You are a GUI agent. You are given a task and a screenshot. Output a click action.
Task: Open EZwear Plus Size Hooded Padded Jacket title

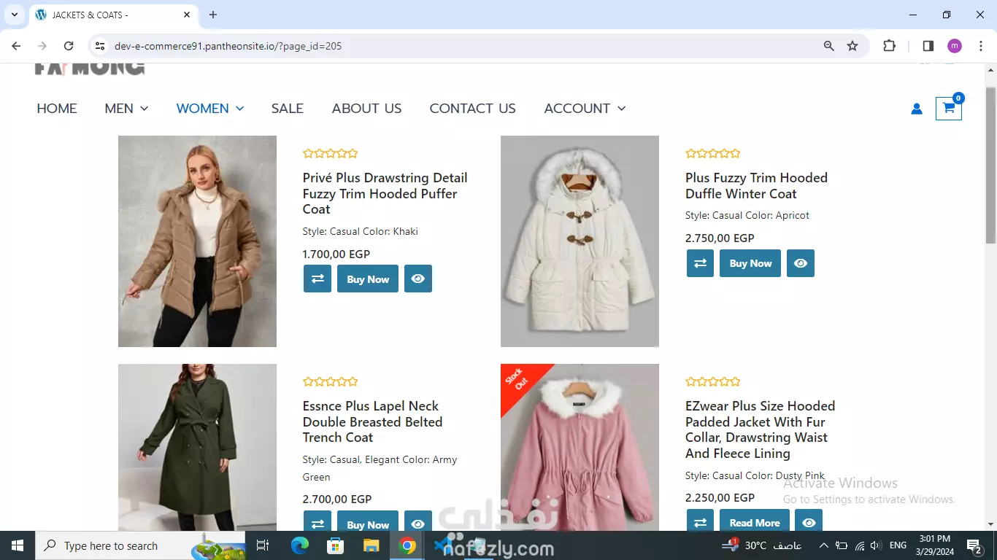[760, 429]
